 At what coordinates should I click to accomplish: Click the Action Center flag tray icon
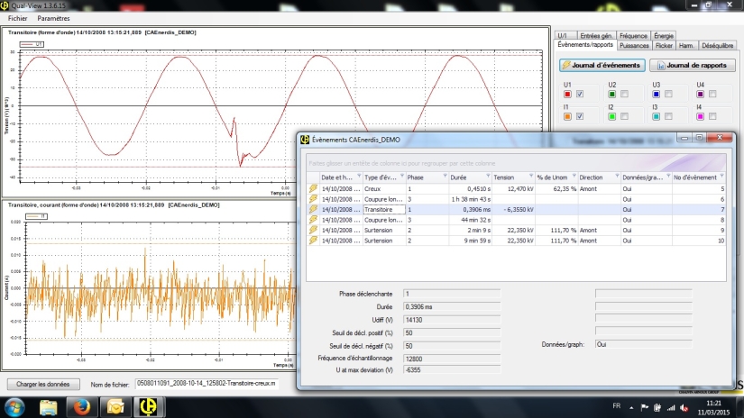point(645,407)
